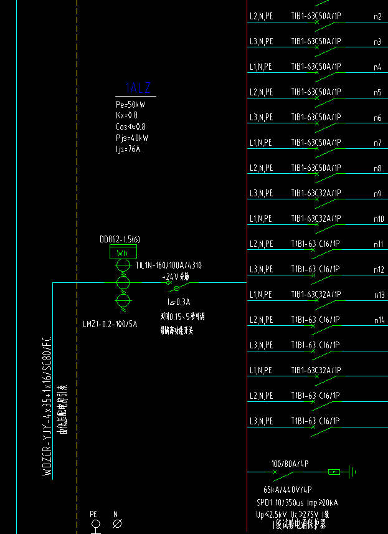This screenshot has width=388, height=534.
Task: Click the n2 circuit number label
Action: pos(377,17)
